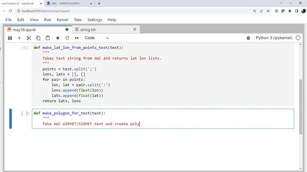The height and width of the screenshot is (172, 307).
Task: Paste cell from clipboard icon
Action: 47,38
